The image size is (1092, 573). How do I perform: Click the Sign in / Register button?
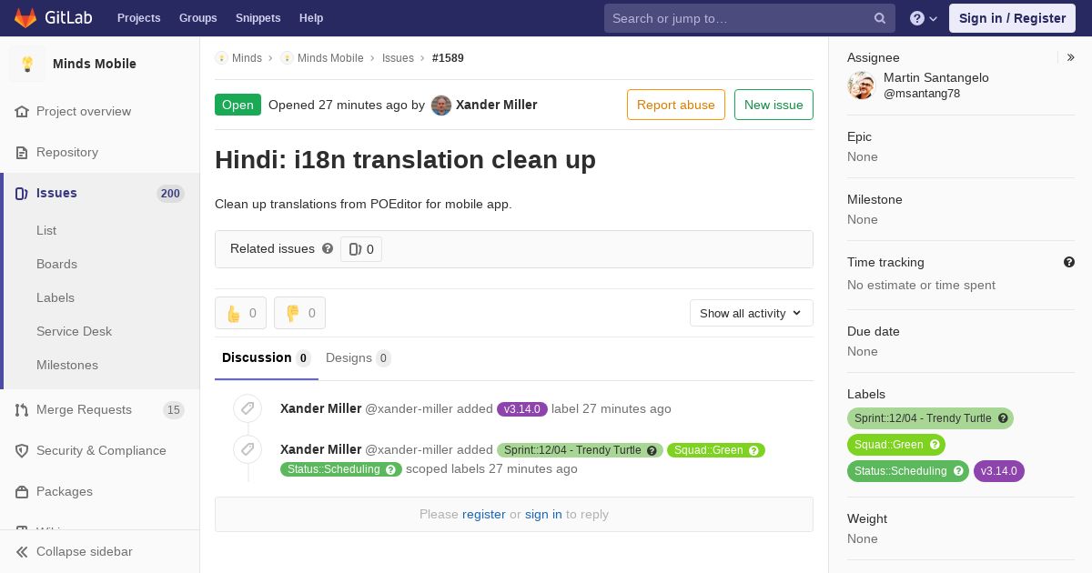(1012, 18)
